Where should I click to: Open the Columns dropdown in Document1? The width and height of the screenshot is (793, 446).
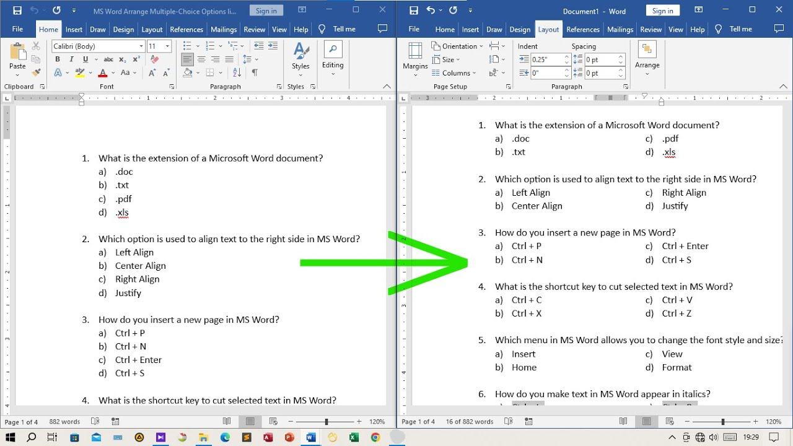click(454, 72)
